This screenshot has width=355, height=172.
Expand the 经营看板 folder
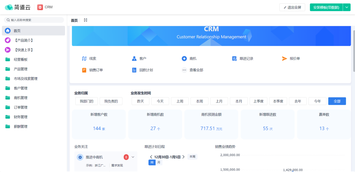[x=33, y=59]
